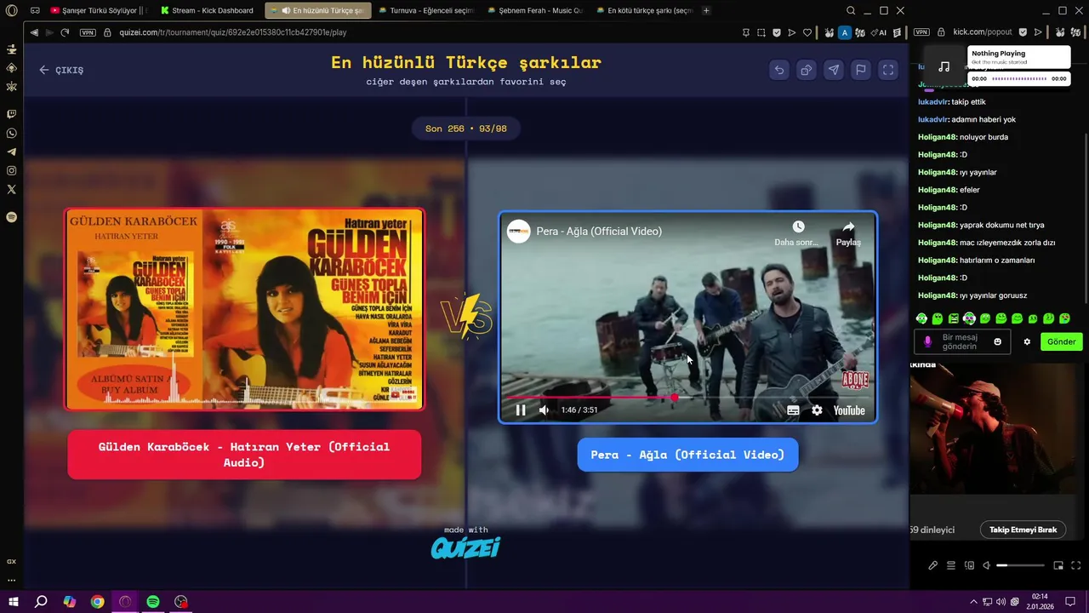
Task: Open Opera GX main menu logo
Action: (11, 10)
